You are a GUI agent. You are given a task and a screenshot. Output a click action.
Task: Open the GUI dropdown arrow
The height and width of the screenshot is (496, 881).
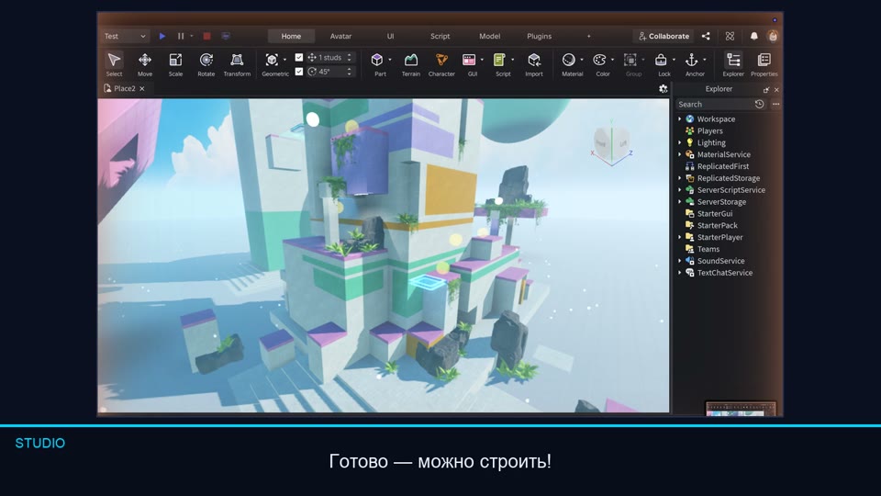482,60
